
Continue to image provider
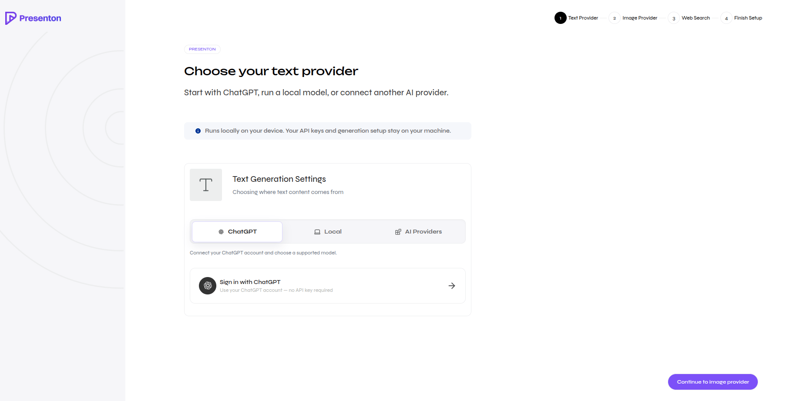[713, 382]
